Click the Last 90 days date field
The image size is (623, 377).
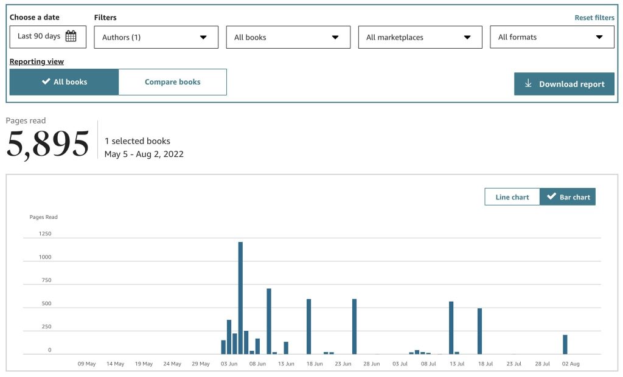40,36
